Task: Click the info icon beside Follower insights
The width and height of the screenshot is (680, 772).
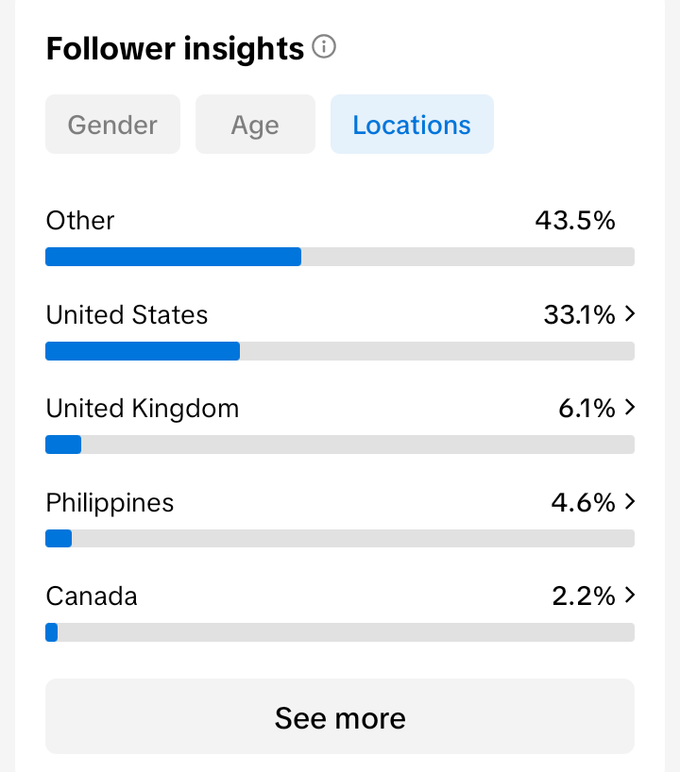Action: click(324, 47)
